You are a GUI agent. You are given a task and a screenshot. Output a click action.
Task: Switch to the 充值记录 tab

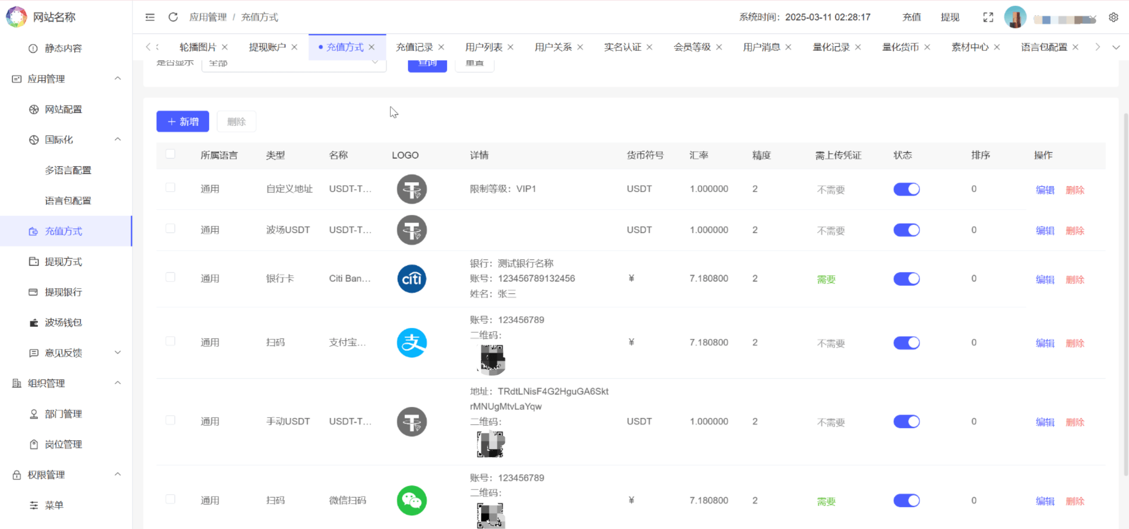coord(414,47)
